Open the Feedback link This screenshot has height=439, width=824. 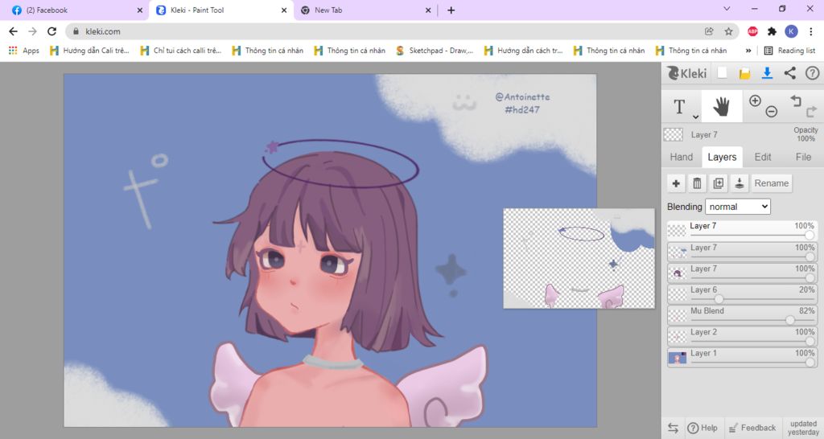click(x=752, y=428)
